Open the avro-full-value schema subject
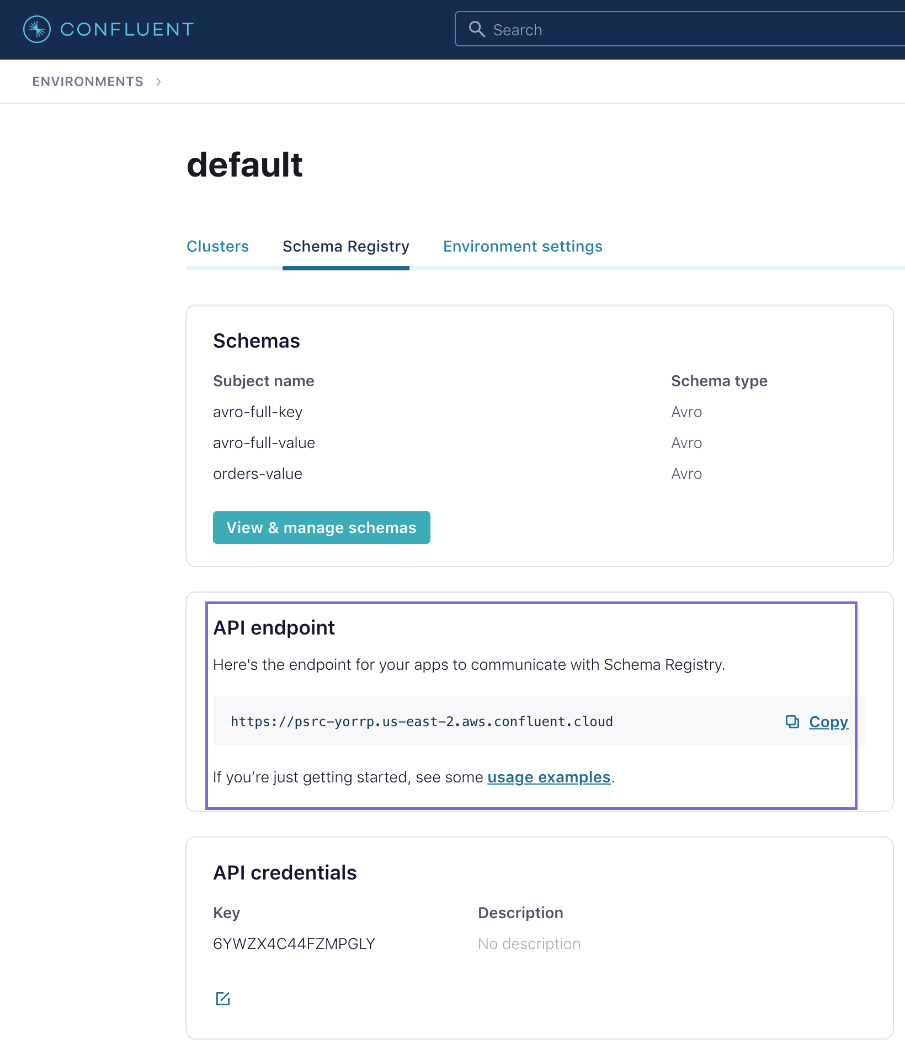 pyautogui.click(x=264, y=443)
